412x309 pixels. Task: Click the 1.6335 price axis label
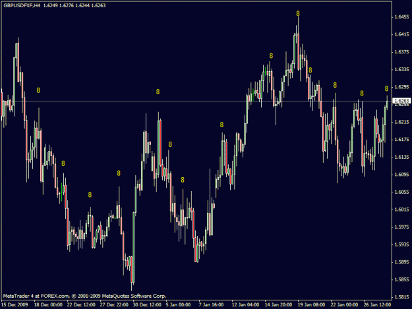pos(401,69)
